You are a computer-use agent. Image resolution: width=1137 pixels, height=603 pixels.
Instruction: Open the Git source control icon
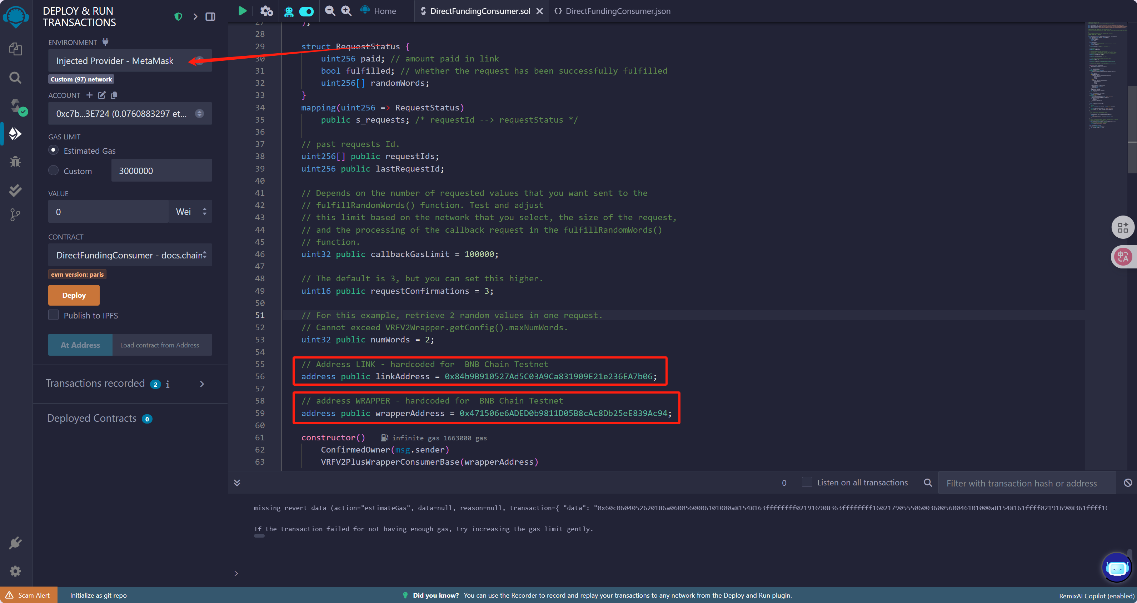[x=15, y=215]
